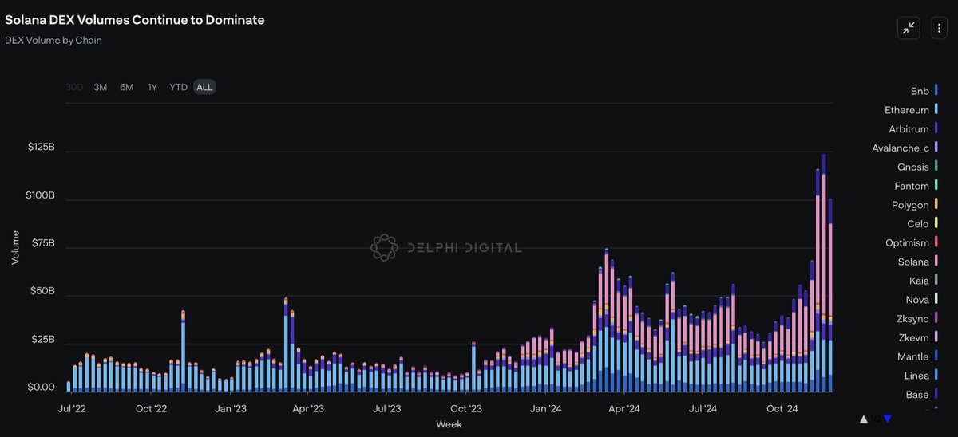
Task: Open the three-dot chart options menu
Action: (940, 28)
